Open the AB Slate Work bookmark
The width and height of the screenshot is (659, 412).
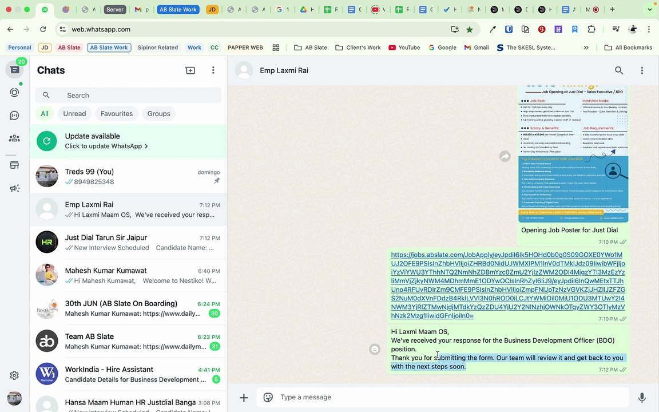[x=109, y=47]
